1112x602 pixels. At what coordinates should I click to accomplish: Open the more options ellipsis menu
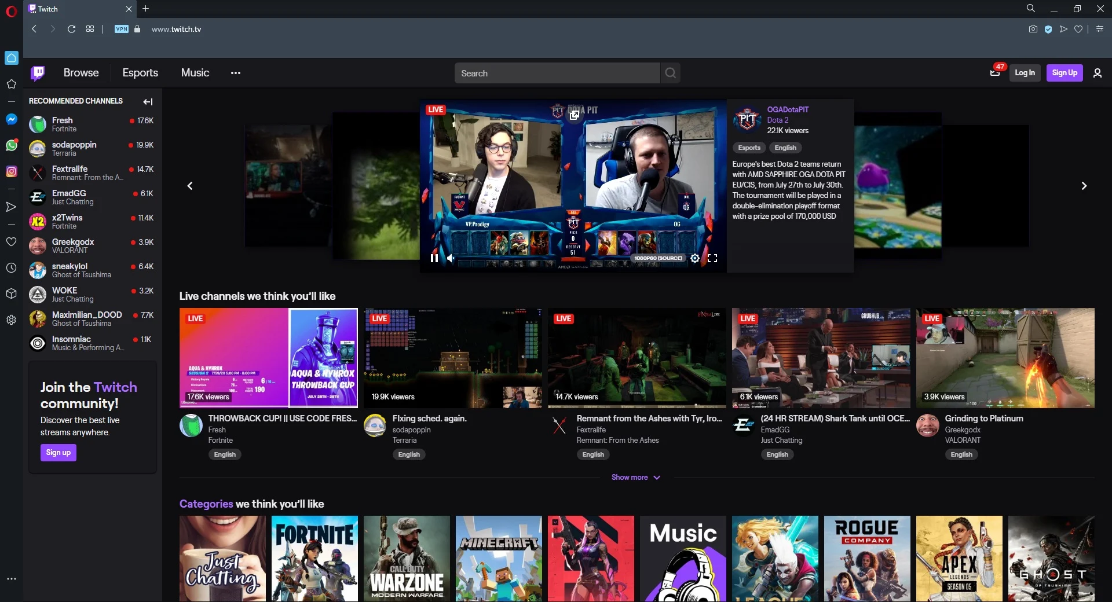point(235,73)
